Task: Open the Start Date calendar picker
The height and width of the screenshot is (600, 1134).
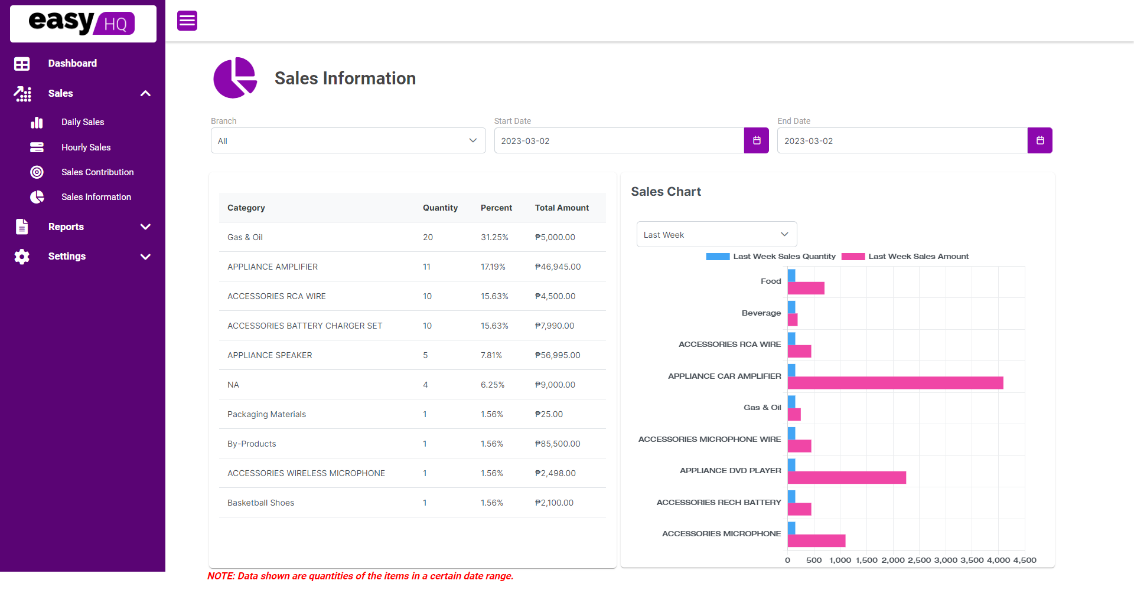Action: [757, 140]
